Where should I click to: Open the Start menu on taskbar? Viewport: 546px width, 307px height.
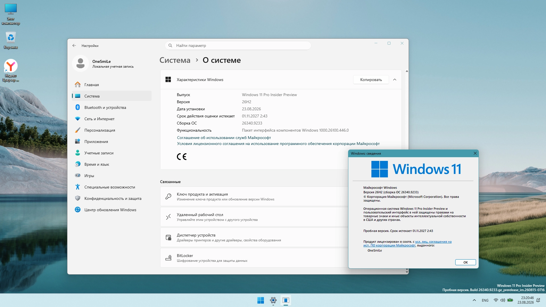tap(260, 300)
